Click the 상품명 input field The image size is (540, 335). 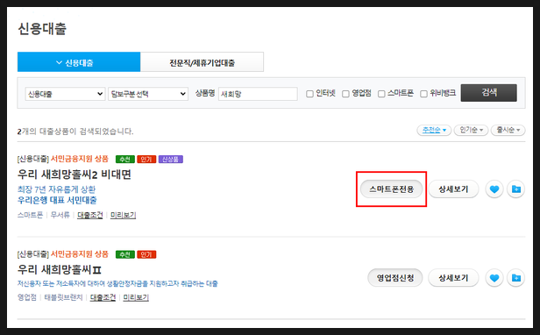click(x=258, y=94)
